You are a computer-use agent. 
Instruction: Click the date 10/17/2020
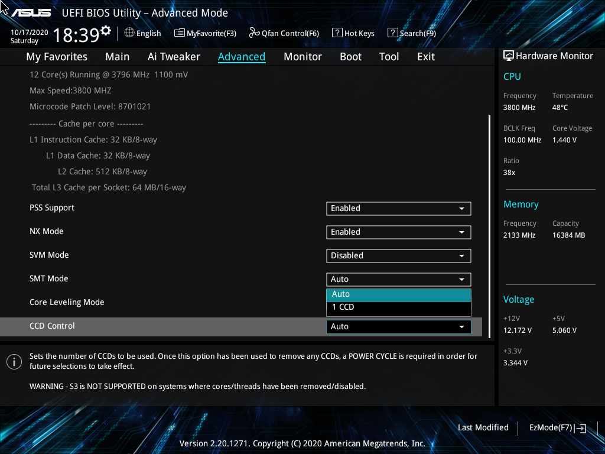[30, 33]
